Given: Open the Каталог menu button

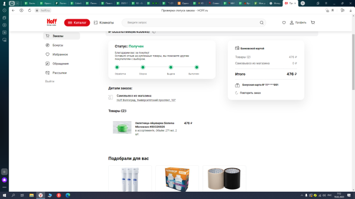Looking at the screenshot, I should pos(77,22).
